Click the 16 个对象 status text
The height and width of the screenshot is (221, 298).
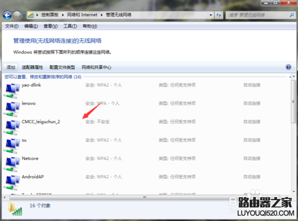(x=40, y=205)
